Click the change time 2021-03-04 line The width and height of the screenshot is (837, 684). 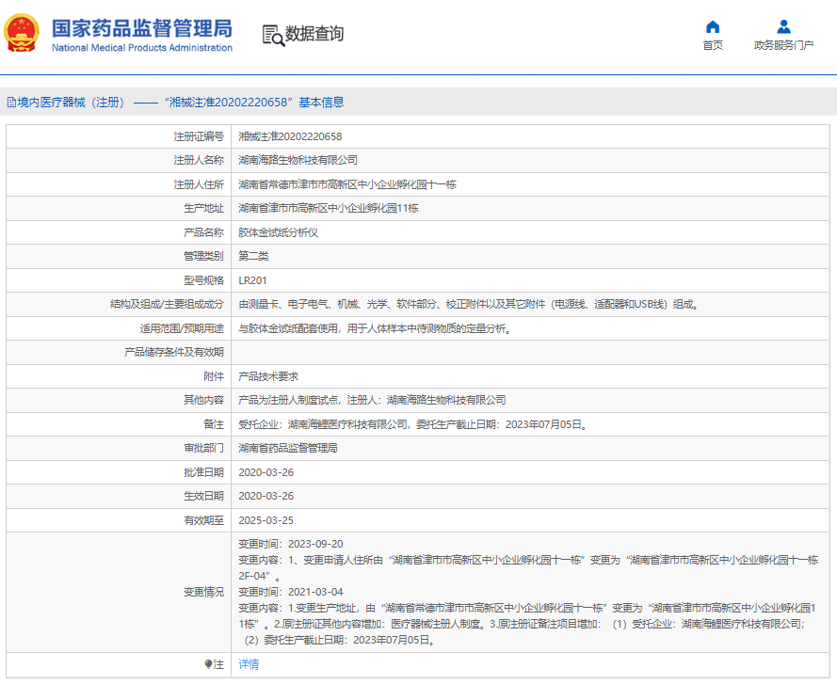tap(291, 592)
